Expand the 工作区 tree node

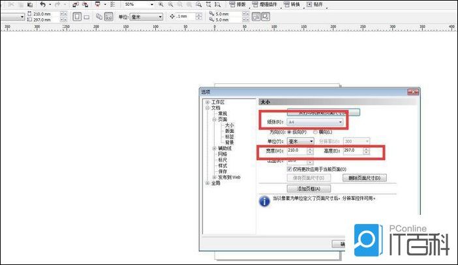pyautogui.click(x=207, y=102)
